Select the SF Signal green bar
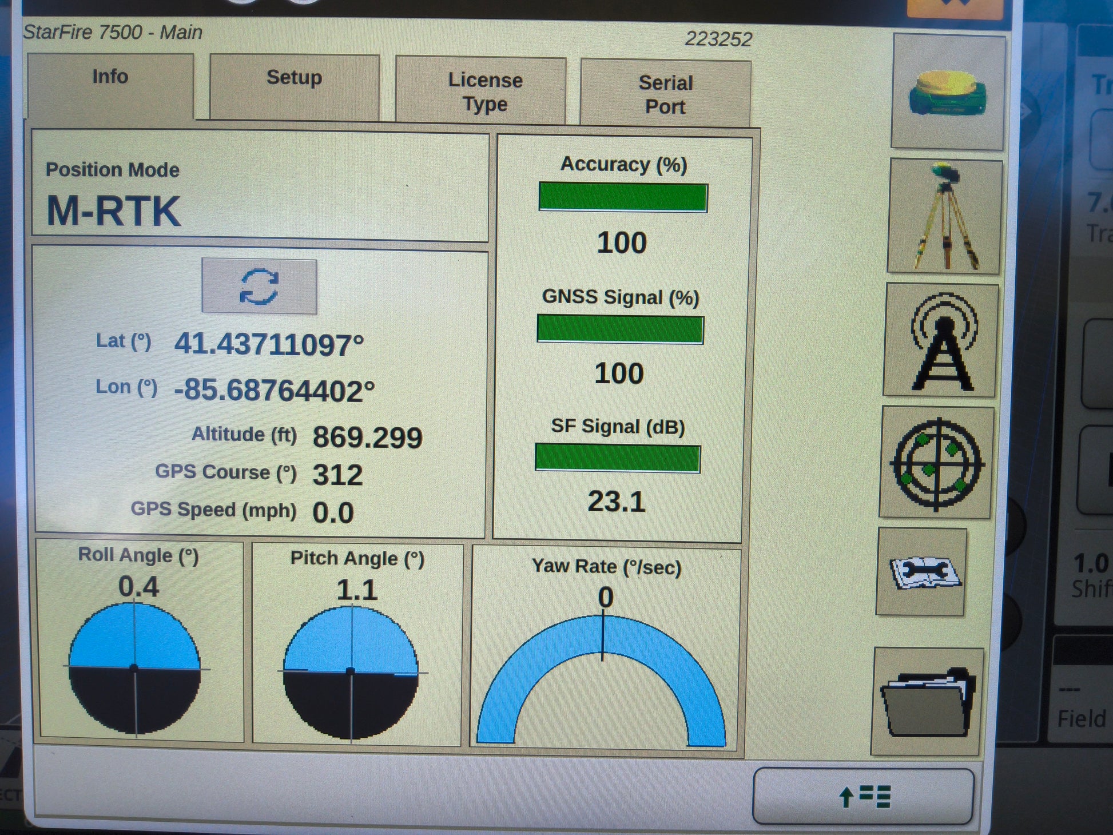The width and height of the screenshot is (1113, 835). pos(618,458)
